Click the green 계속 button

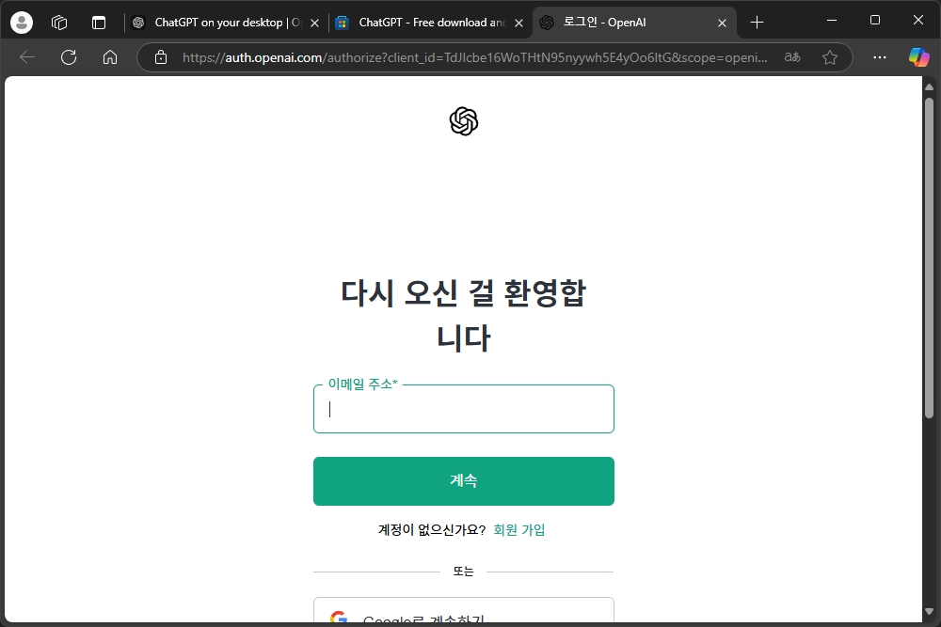[x=464, y=481]
